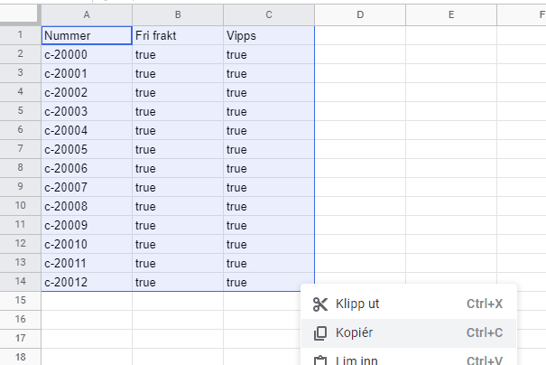546x365 pixels.
Task: Select column B header
Action: point(178,15)
